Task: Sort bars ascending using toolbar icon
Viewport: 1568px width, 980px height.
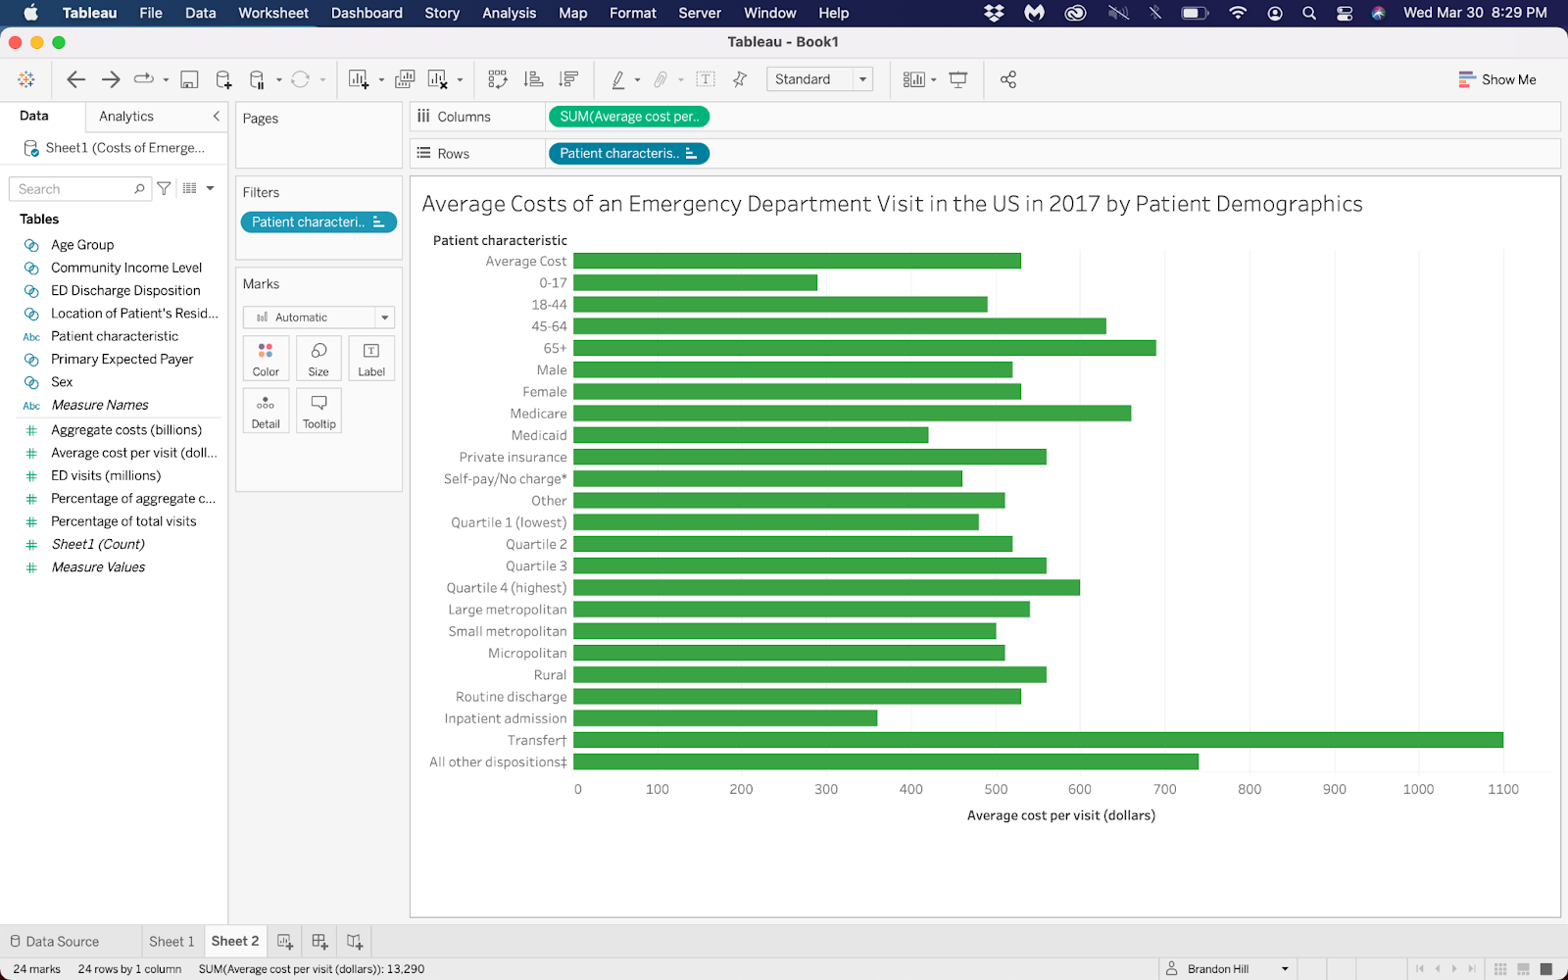Action: pyautogui.click(x=533, y=79)
